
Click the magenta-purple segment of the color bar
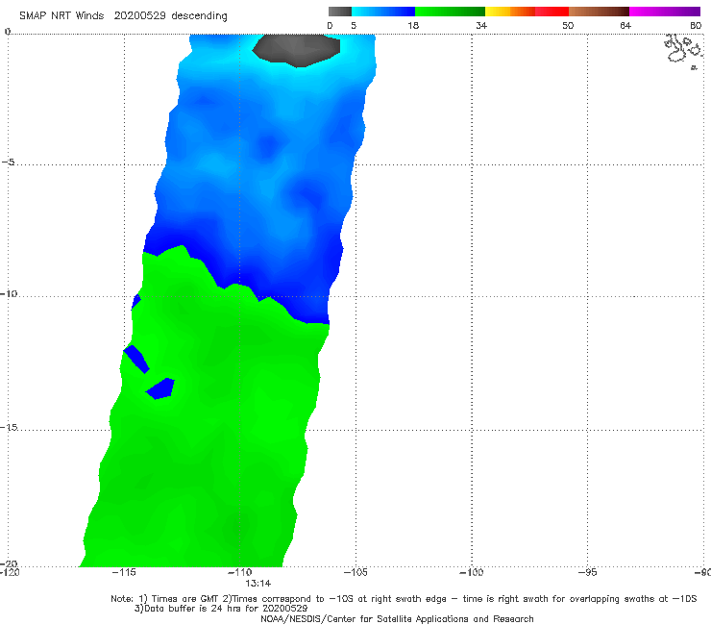click(x=665, y=12)
